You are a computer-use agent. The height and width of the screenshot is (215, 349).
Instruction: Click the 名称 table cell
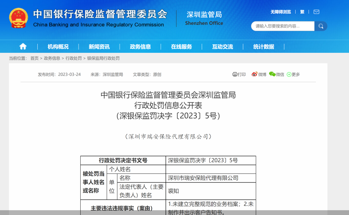142,178
